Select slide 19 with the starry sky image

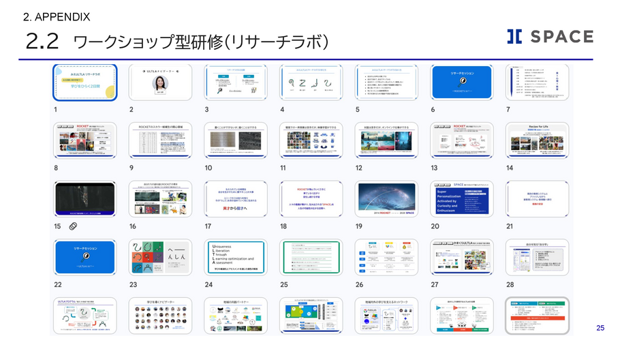click(x=386, y=199)
